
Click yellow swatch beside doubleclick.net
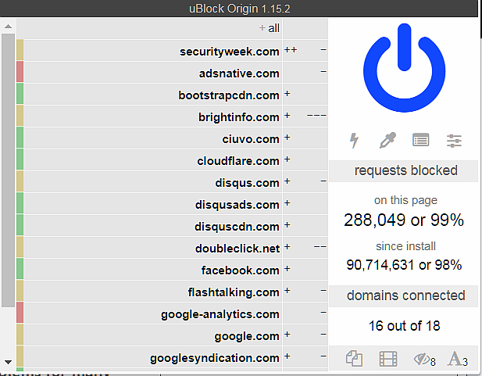[x=20, y=247]
